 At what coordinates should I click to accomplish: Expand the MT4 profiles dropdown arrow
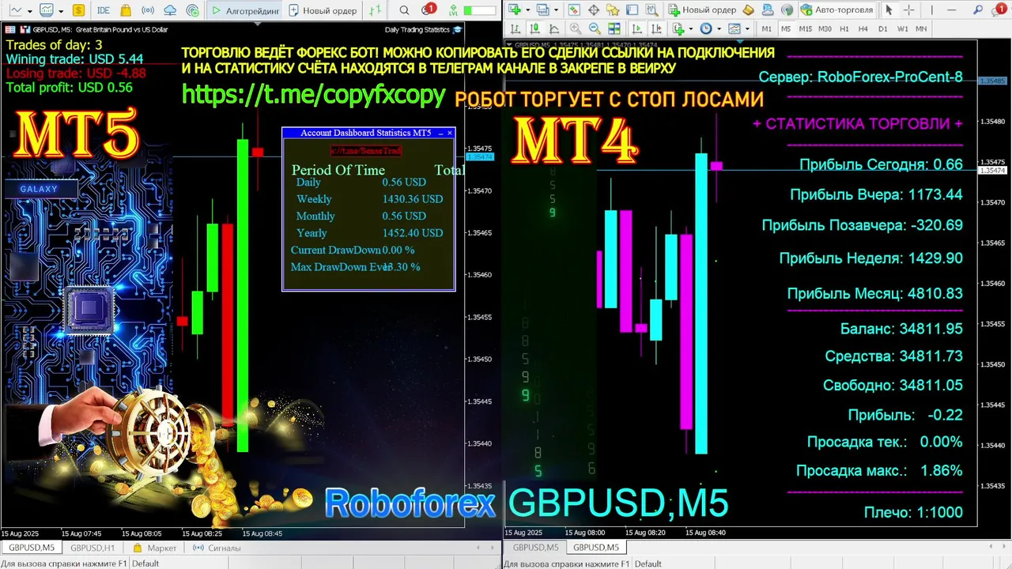click(556, 10)
